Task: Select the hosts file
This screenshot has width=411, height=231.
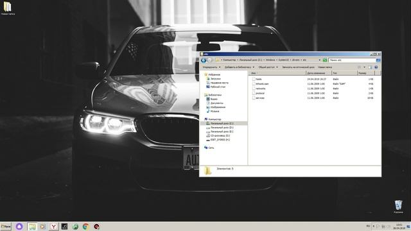Action: pos(257,79)
